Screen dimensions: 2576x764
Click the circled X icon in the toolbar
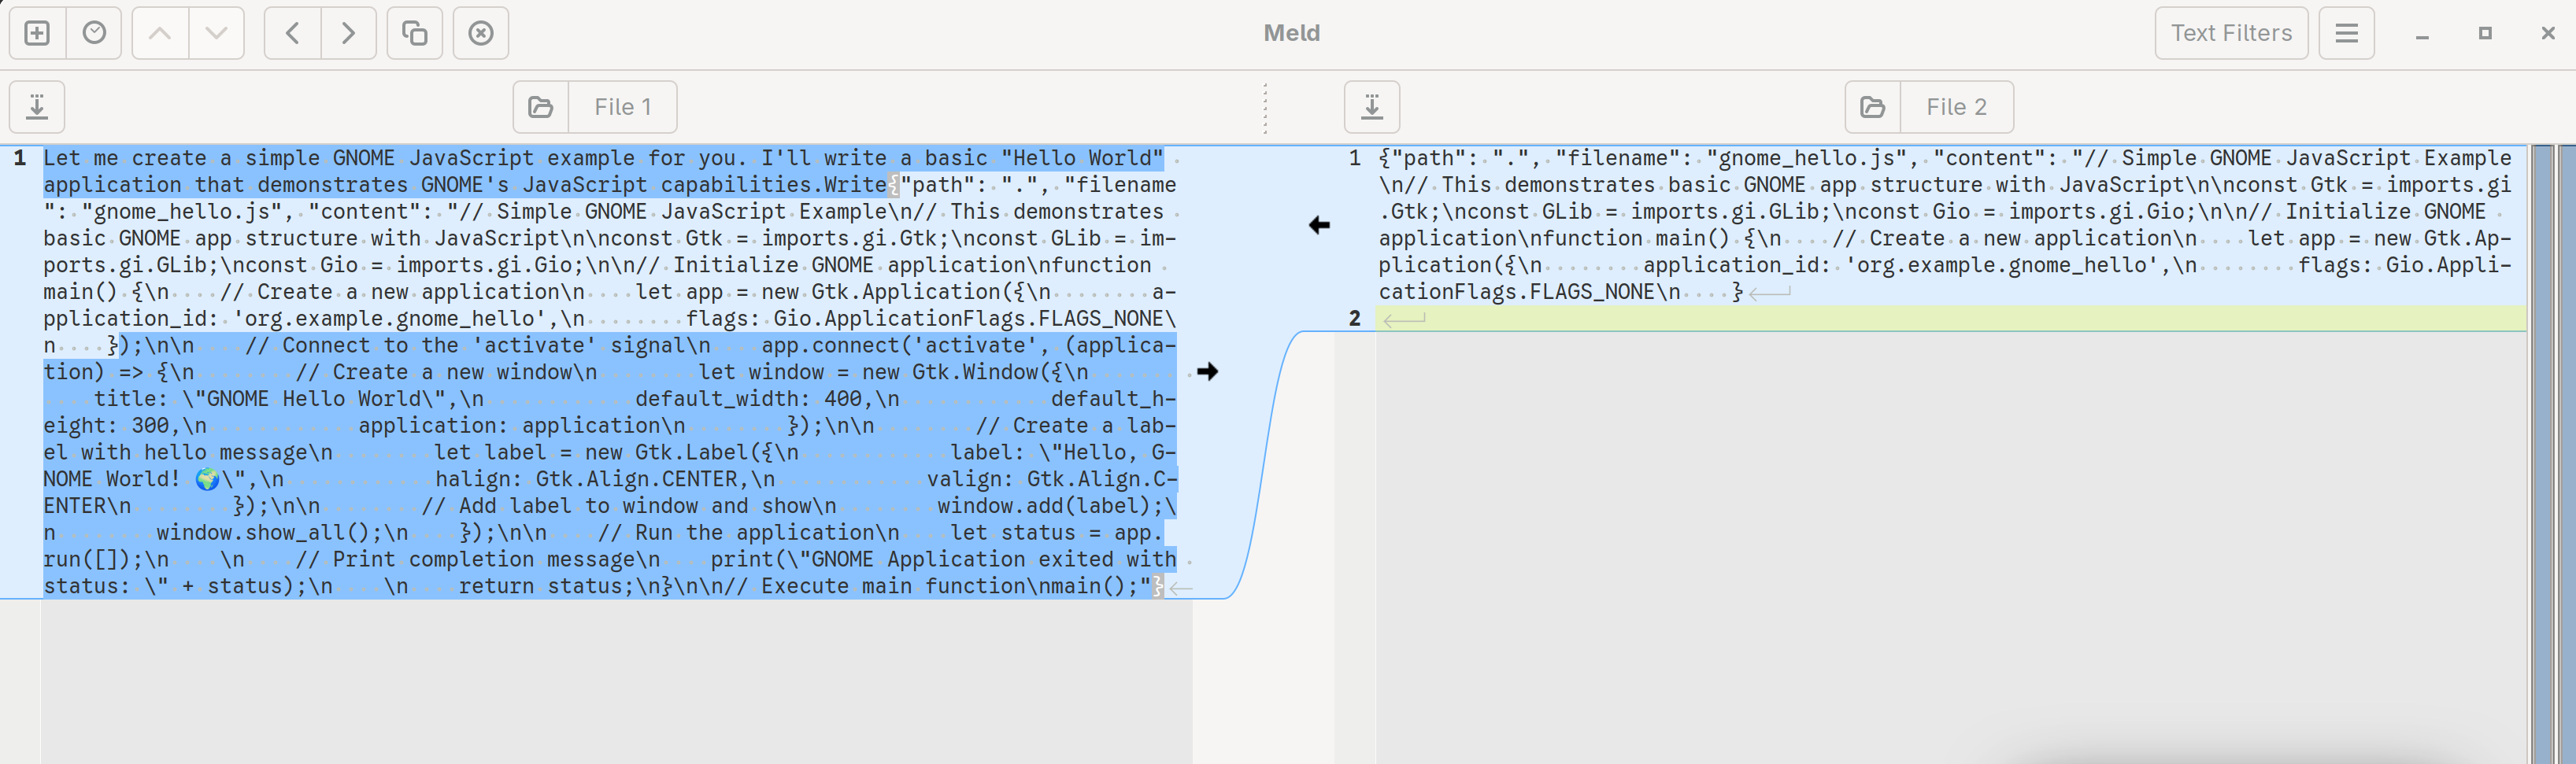481,33
